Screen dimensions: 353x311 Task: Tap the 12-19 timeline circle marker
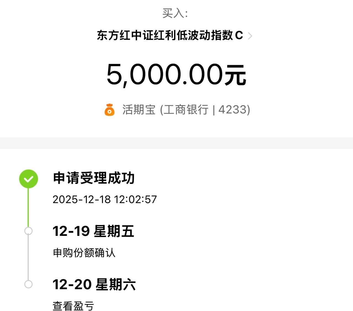[x=28, y=231]
